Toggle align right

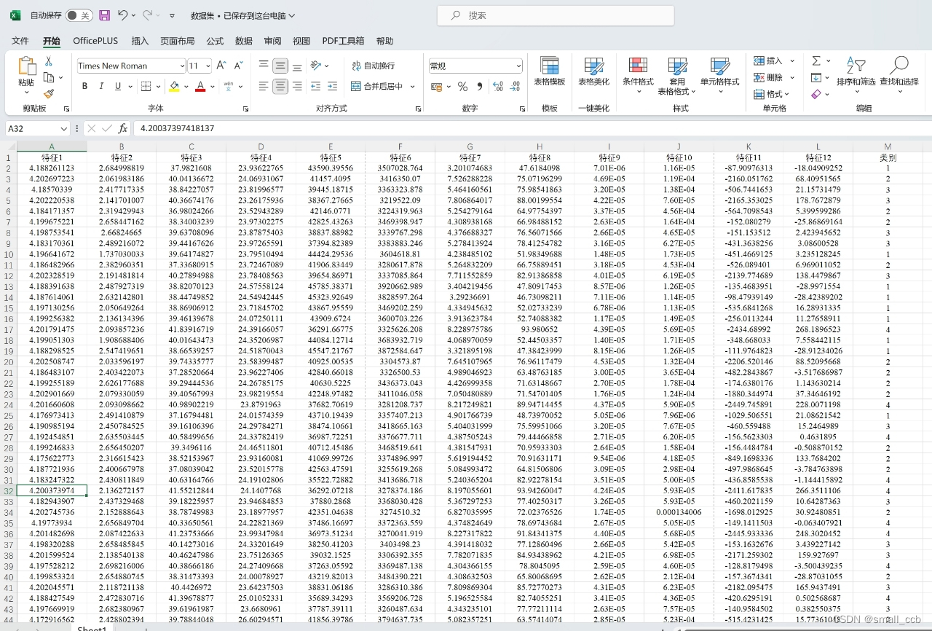297,86
